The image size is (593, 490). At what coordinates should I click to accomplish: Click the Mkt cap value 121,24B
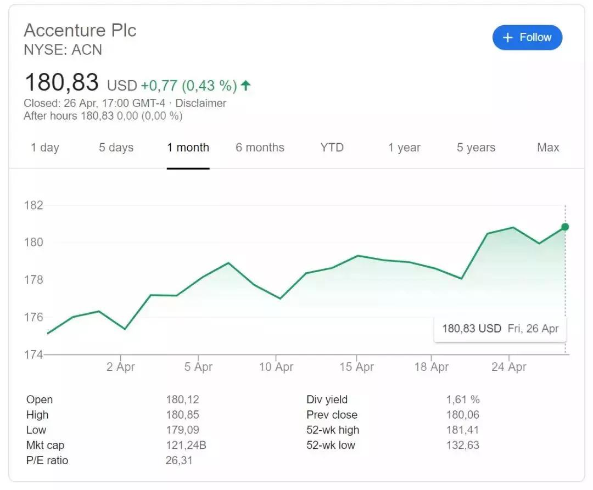pyautogui.click(x=186, y=445)
